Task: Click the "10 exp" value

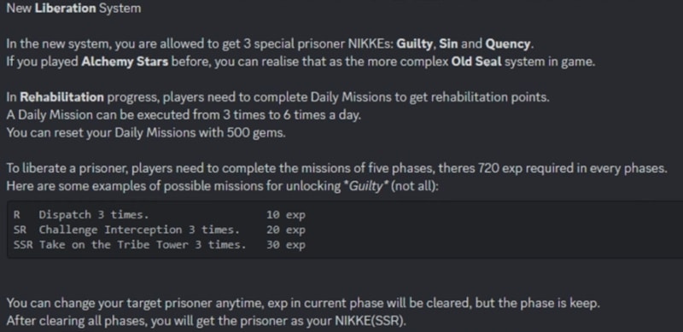Action: [x=286, y=215]
